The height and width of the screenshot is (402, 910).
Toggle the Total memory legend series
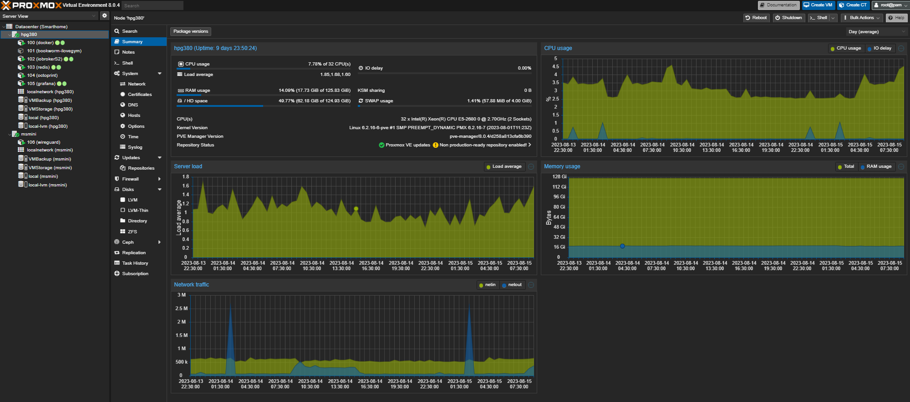(x=846, y=166)
